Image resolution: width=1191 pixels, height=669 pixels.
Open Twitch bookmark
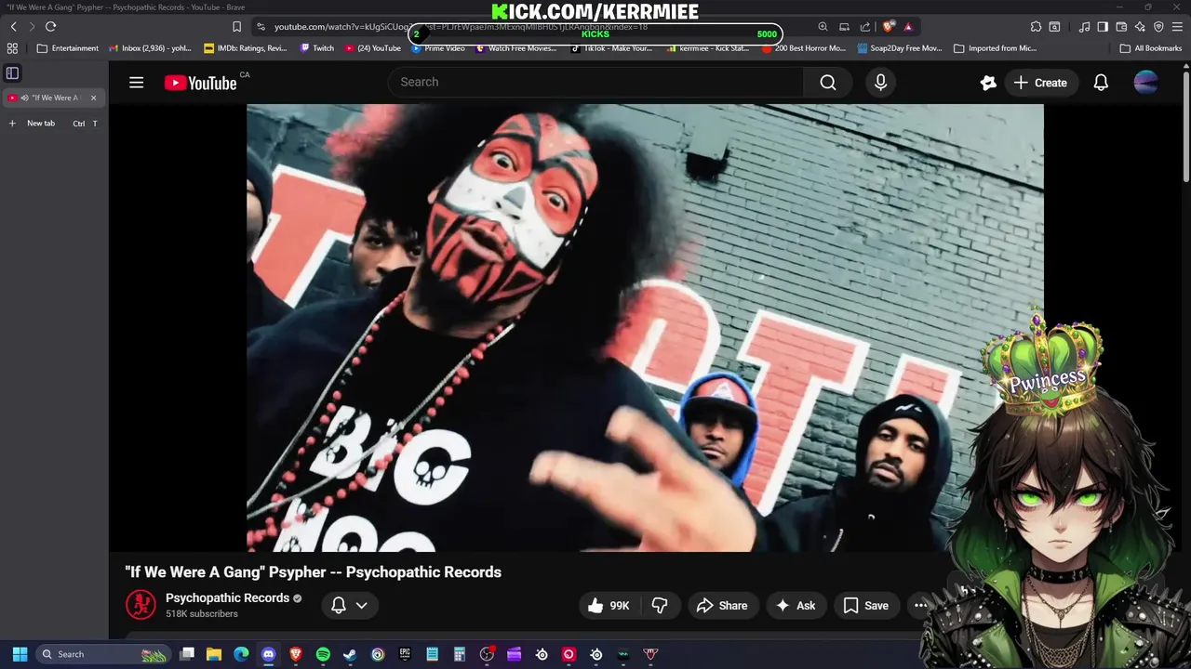(317, 48)
